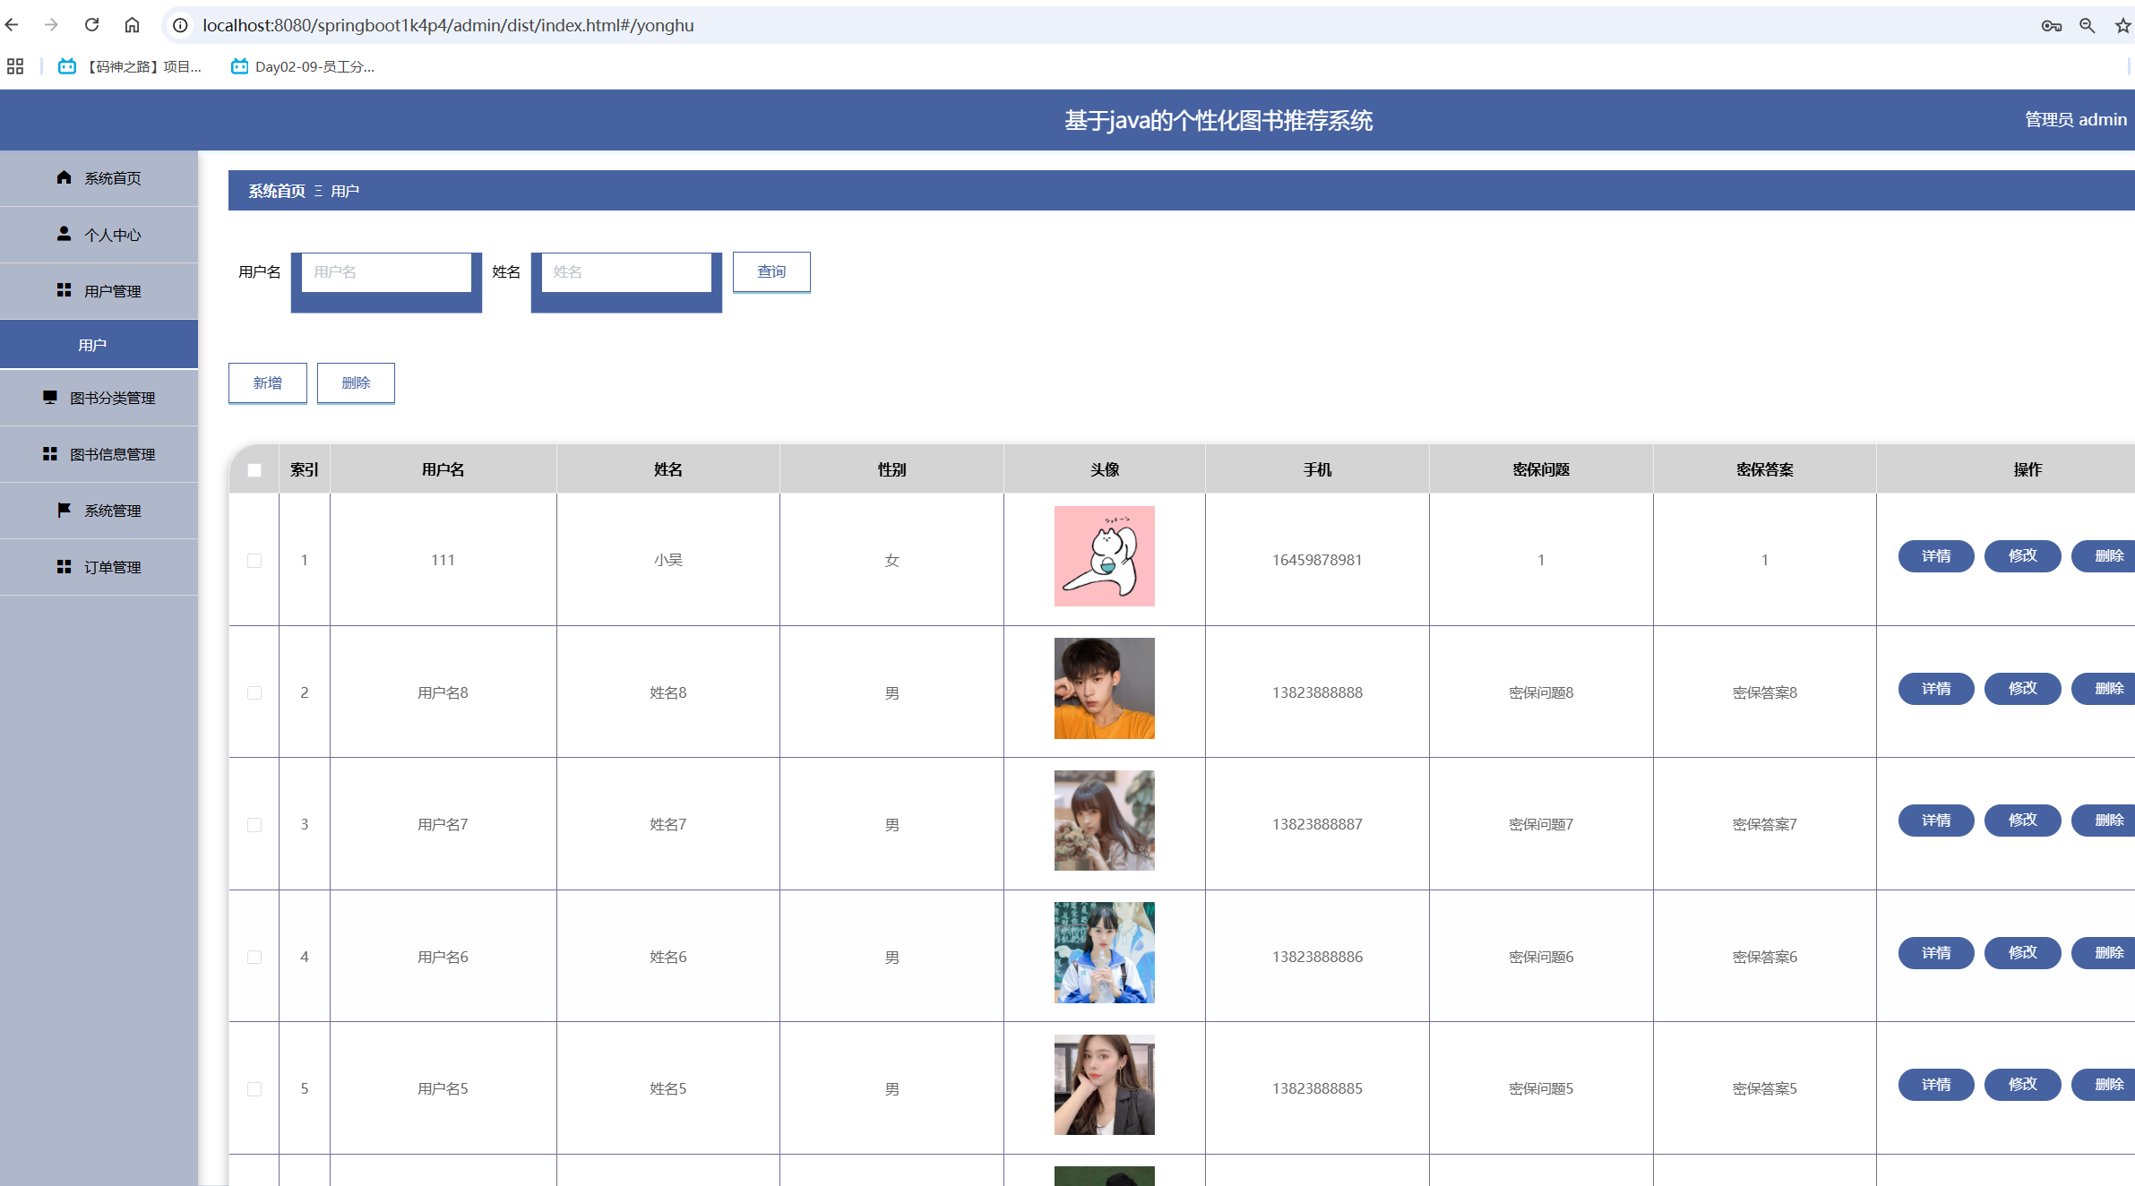
Task: Click the grid icon beside 用户管理
Action: click(64, 290)
